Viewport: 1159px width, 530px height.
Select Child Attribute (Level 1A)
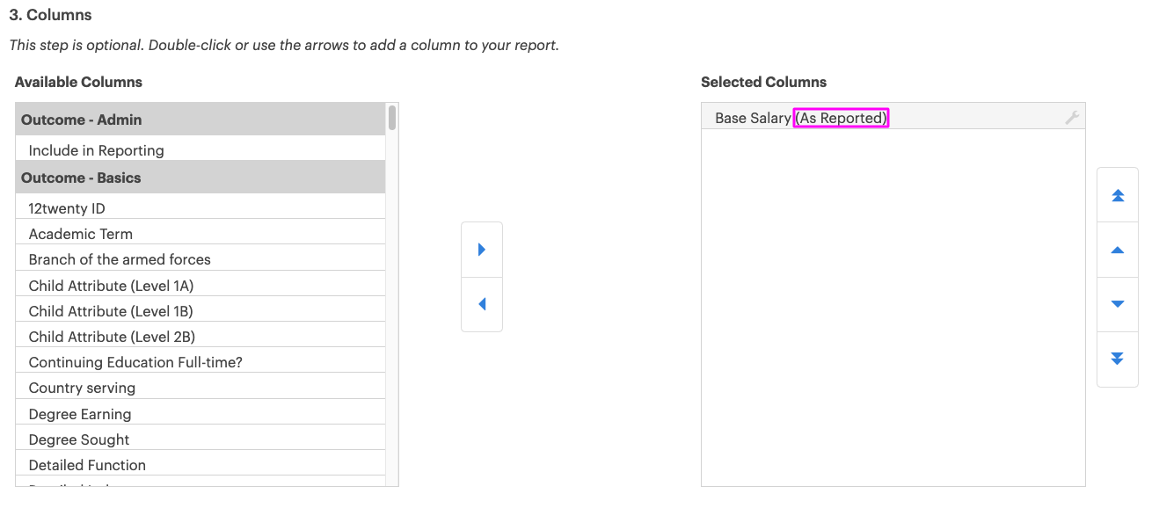point(111,286)
